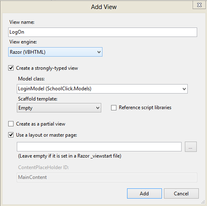Check Create as a partial view

[11, 124]
